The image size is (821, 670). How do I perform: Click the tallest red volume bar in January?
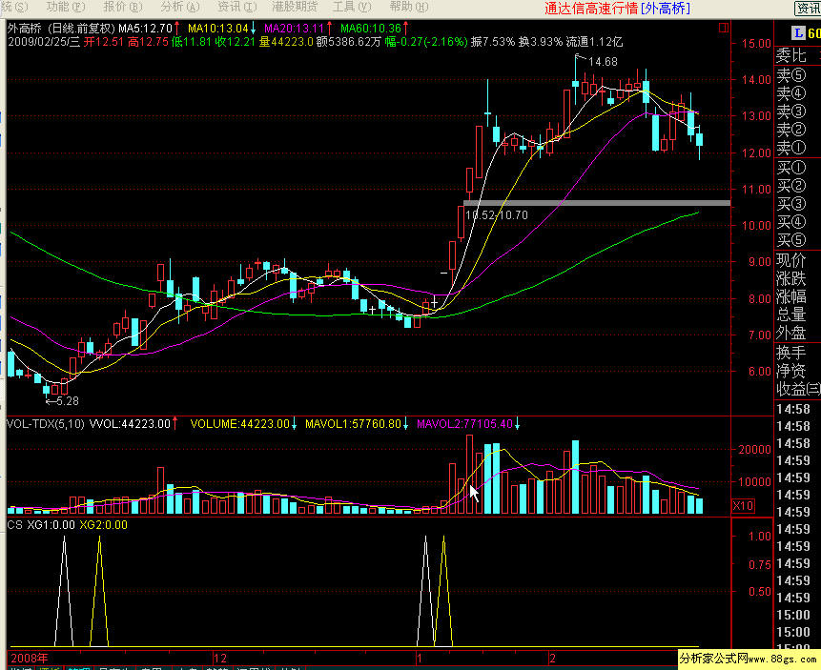point(470,475)
